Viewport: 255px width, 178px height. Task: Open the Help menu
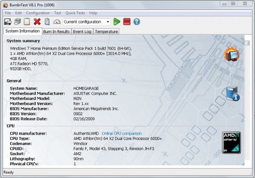93,13
